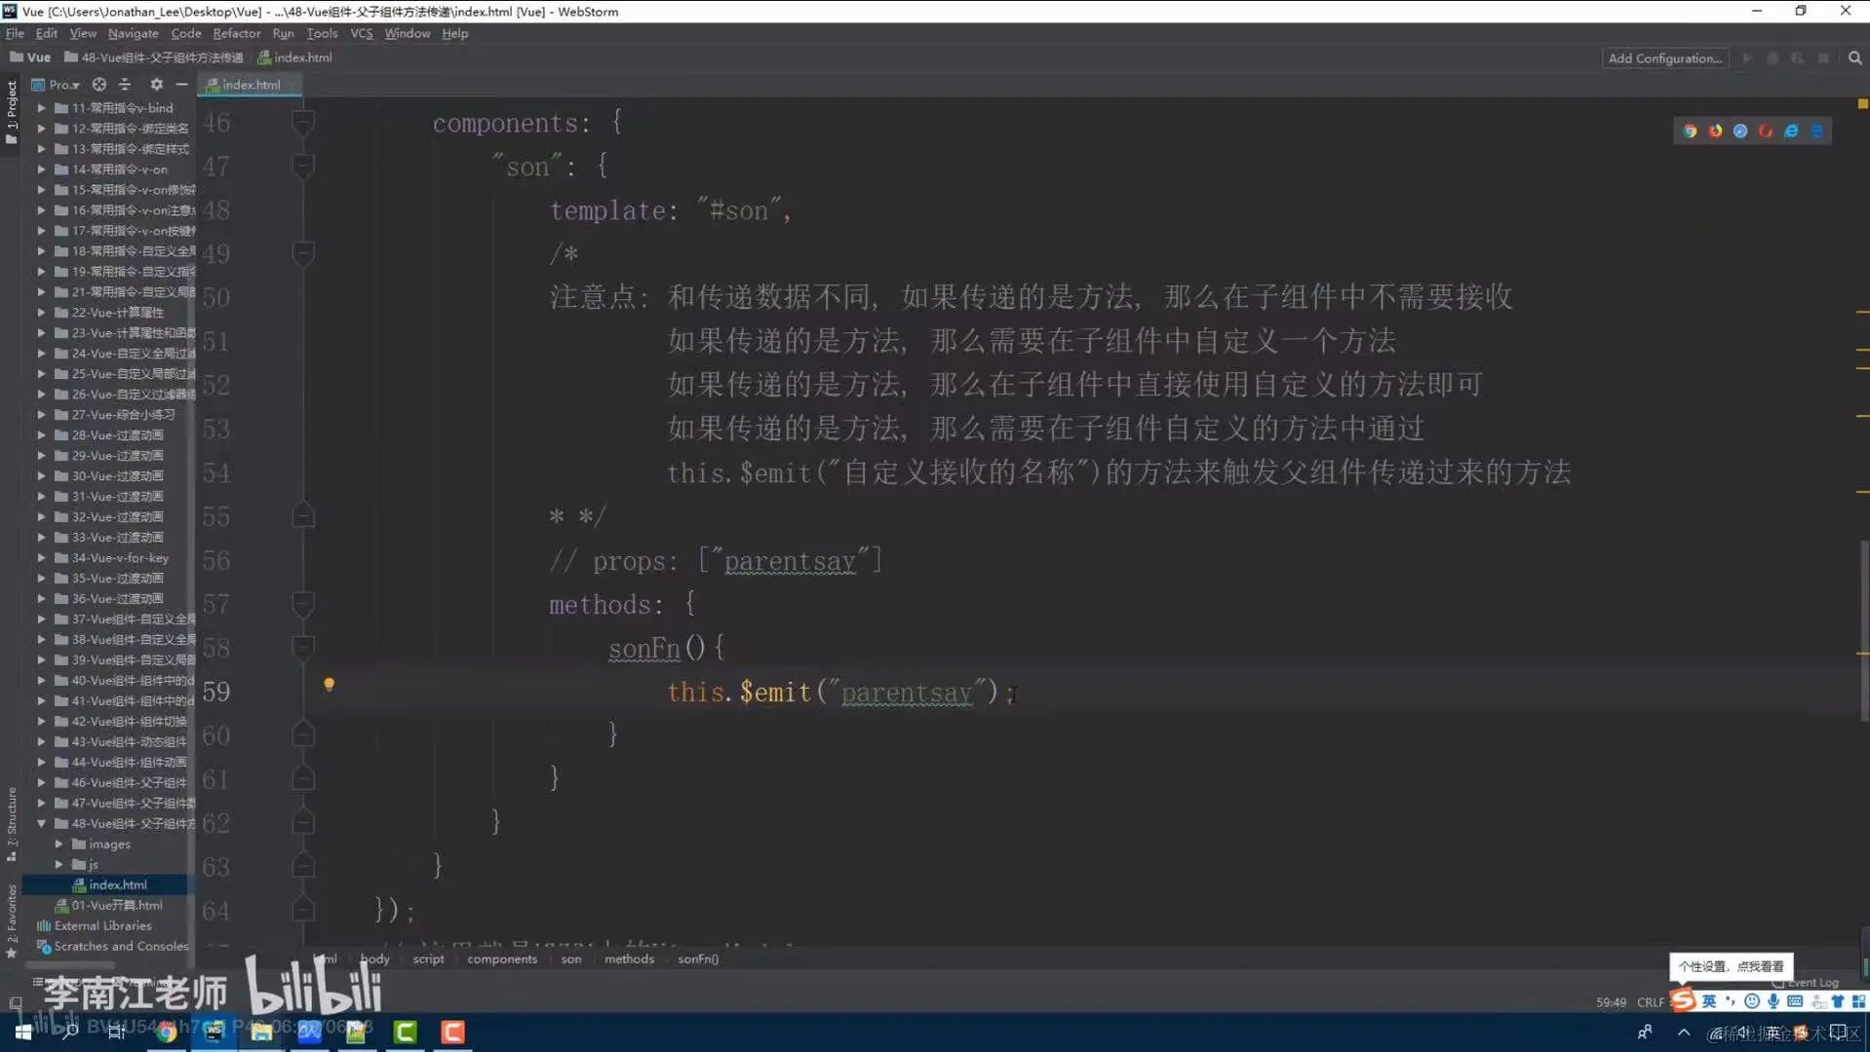The image size is (1870, 1052).
Task: Open the page in Chrome browser icon
Action: (1690, 131)
